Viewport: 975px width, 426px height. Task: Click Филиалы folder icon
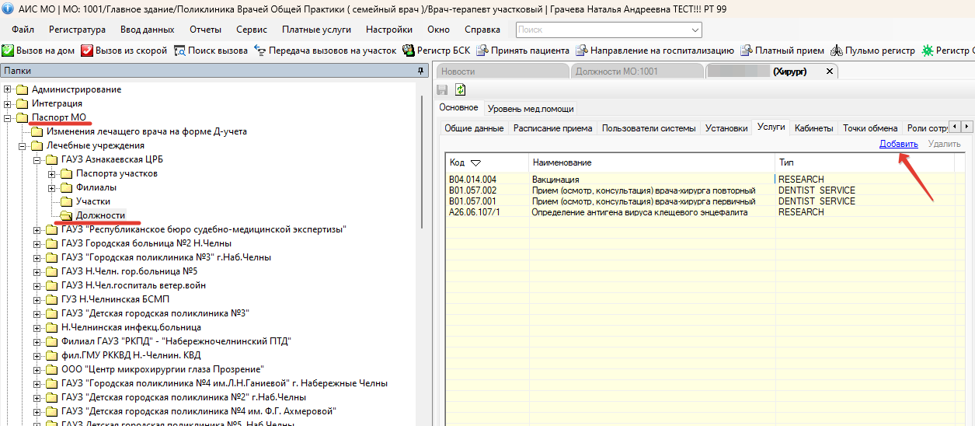[67, 187]
